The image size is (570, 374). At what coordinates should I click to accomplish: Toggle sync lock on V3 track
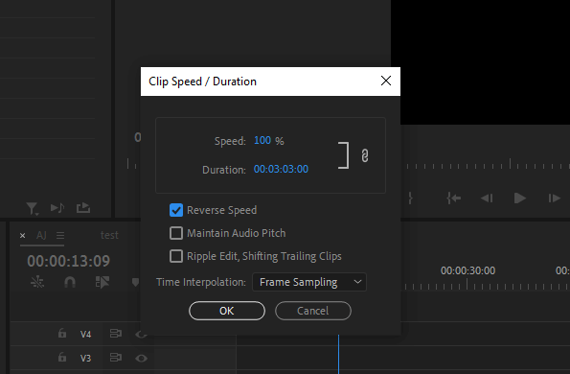click(116, 358)
